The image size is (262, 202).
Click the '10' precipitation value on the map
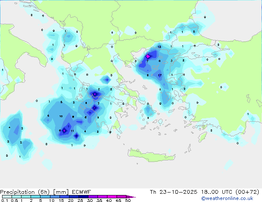[x=61, y=116]
